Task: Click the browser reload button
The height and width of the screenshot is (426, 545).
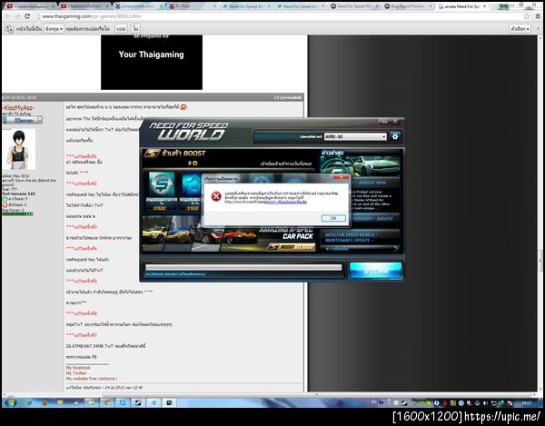Action: point(27,16)
